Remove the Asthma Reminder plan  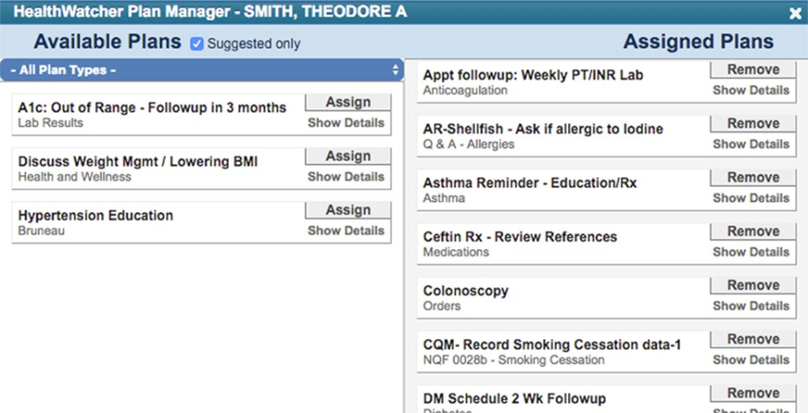(752, 177)
